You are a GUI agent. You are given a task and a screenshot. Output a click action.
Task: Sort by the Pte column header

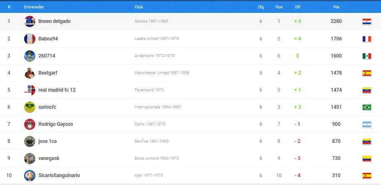click(x=336, y=7)
